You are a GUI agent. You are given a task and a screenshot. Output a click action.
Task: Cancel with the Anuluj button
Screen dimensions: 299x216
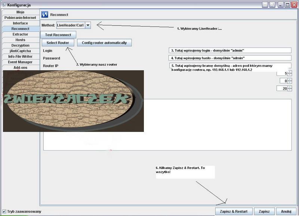[x=286, y=212]
